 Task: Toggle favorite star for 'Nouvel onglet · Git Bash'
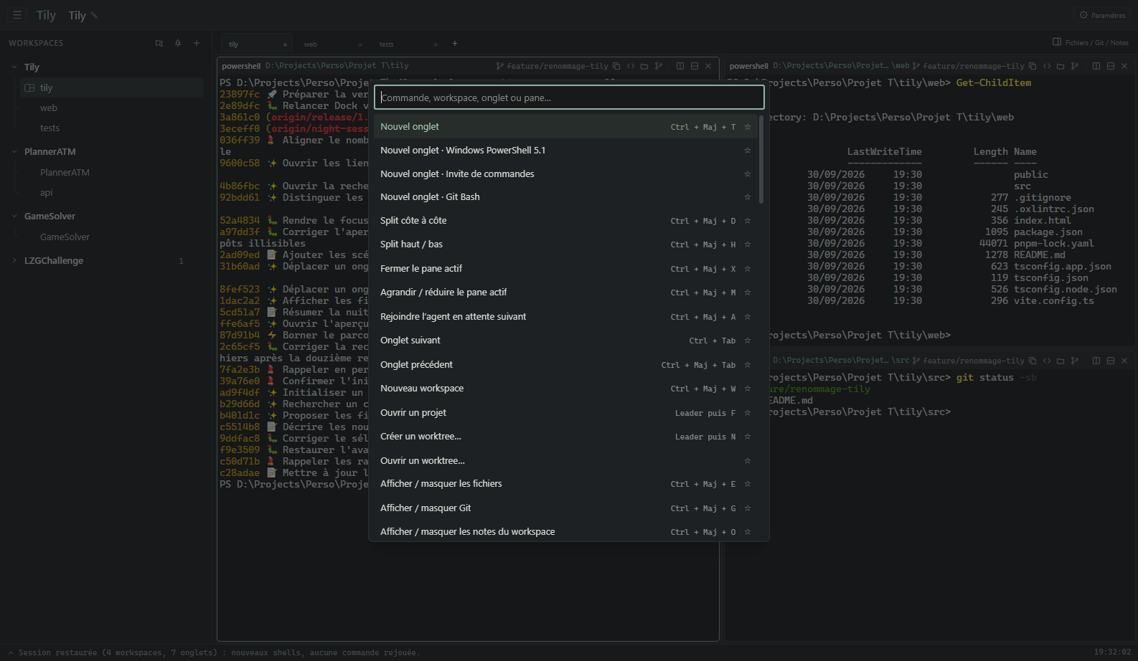(748, 197)
